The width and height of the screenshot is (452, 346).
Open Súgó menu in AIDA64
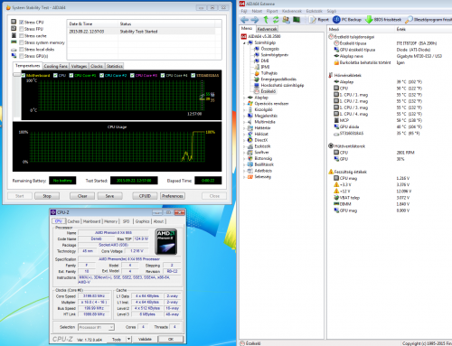coord(332,11)
